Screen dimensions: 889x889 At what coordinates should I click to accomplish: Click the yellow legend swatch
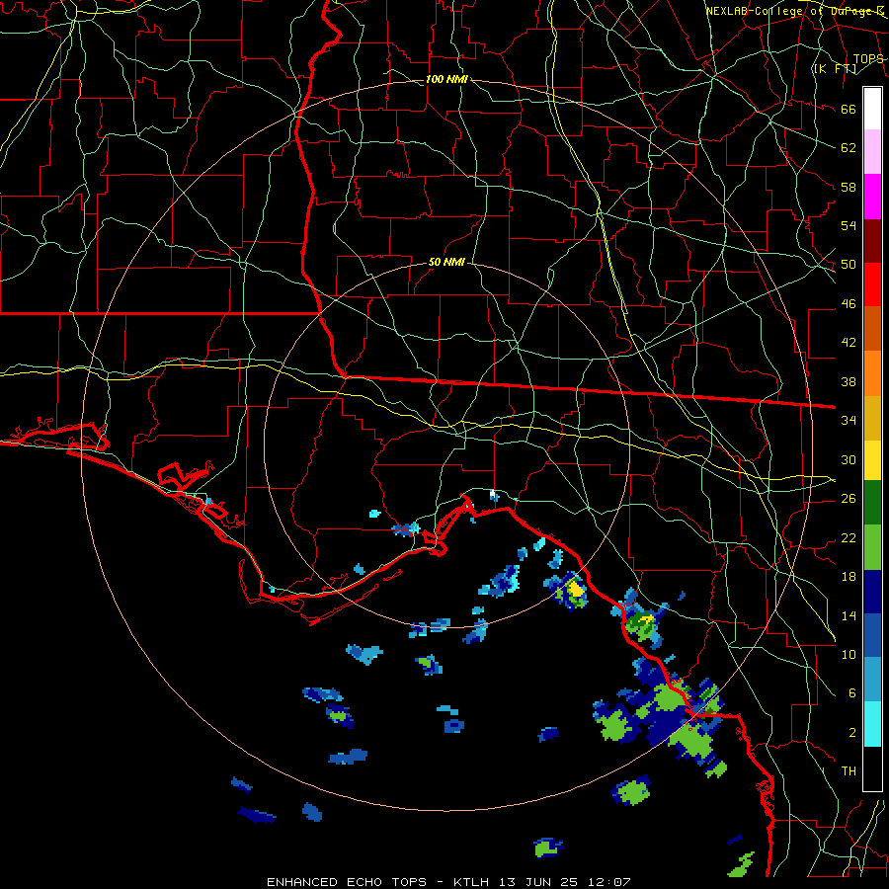pos(872,460)
